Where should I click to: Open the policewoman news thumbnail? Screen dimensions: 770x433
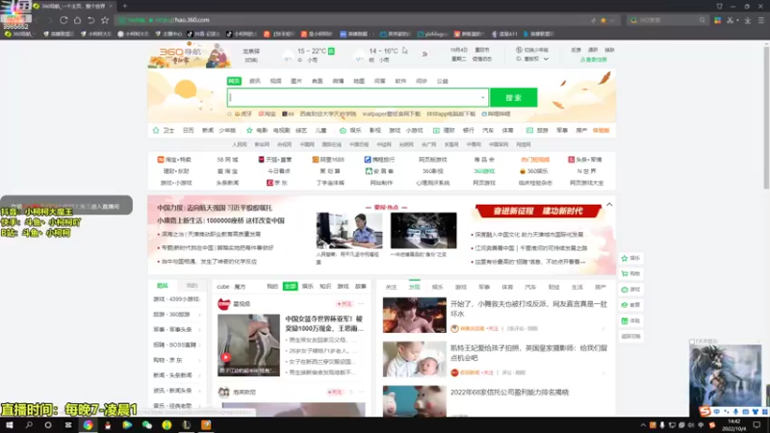(x=349, y=231)
